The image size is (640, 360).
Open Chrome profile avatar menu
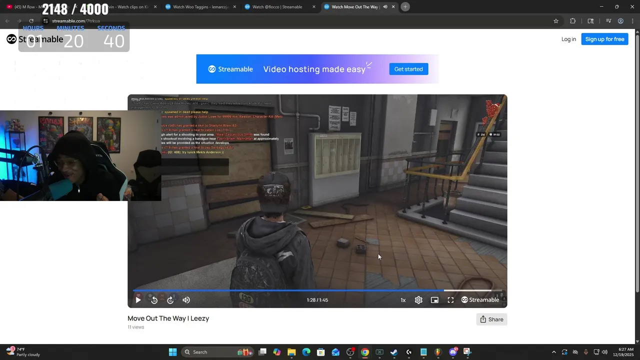tap(620, 21)
